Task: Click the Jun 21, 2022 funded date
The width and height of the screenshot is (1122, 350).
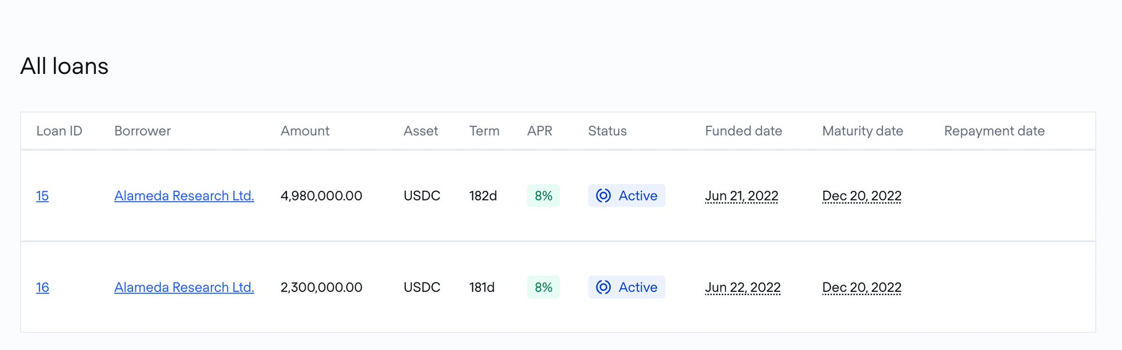Action: click(x=741, y=196)
